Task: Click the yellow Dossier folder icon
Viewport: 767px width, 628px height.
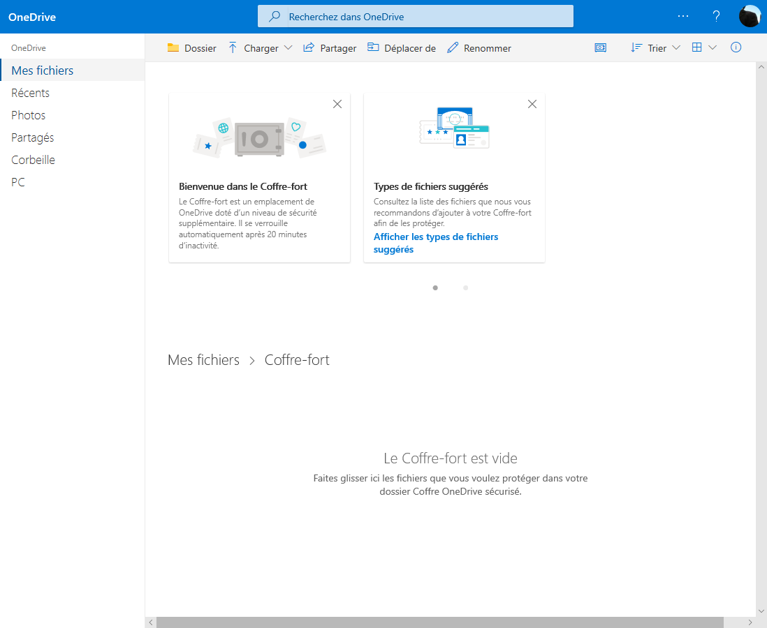Action: point(173,47)
